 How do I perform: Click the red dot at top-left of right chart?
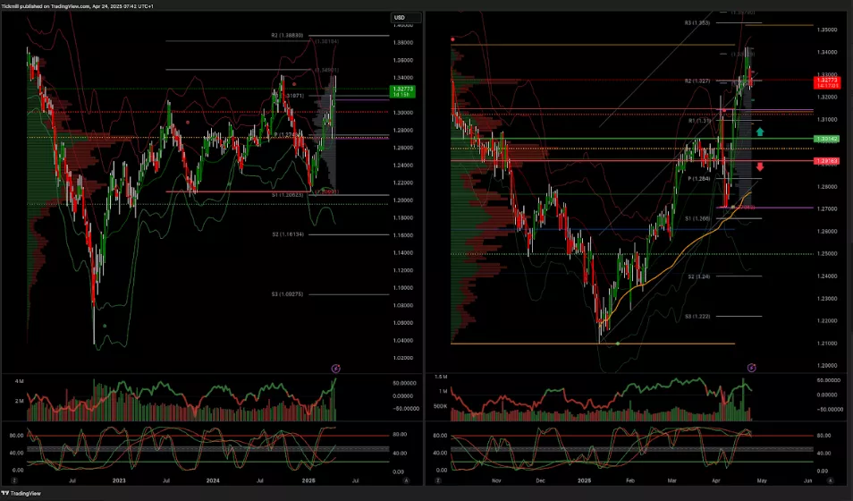coord(454,39)
